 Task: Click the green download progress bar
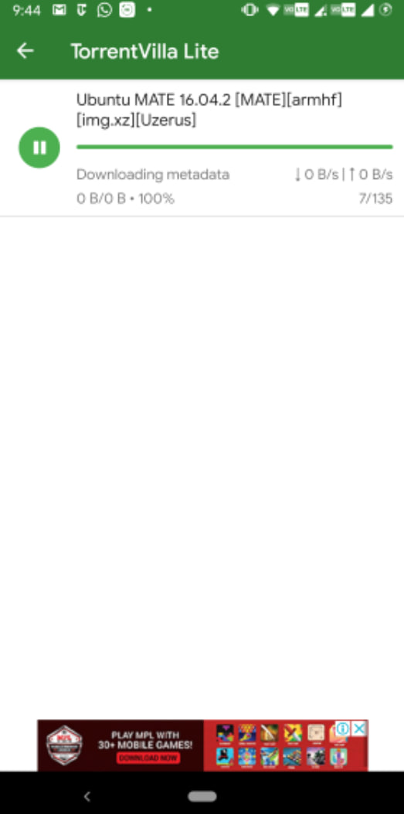(234, 147)
